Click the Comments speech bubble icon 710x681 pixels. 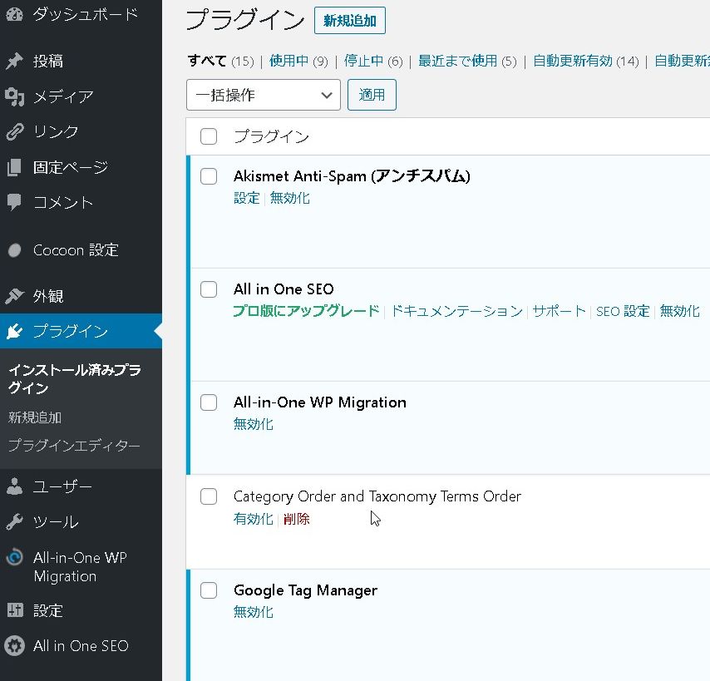(x=14, y=202)
